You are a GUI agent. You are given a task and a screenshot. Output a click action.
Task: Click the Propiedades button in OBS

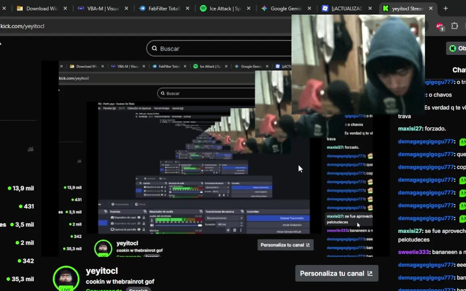(x=120, y=204)
